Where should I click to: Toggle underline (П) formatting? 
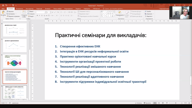click(42, 16)
